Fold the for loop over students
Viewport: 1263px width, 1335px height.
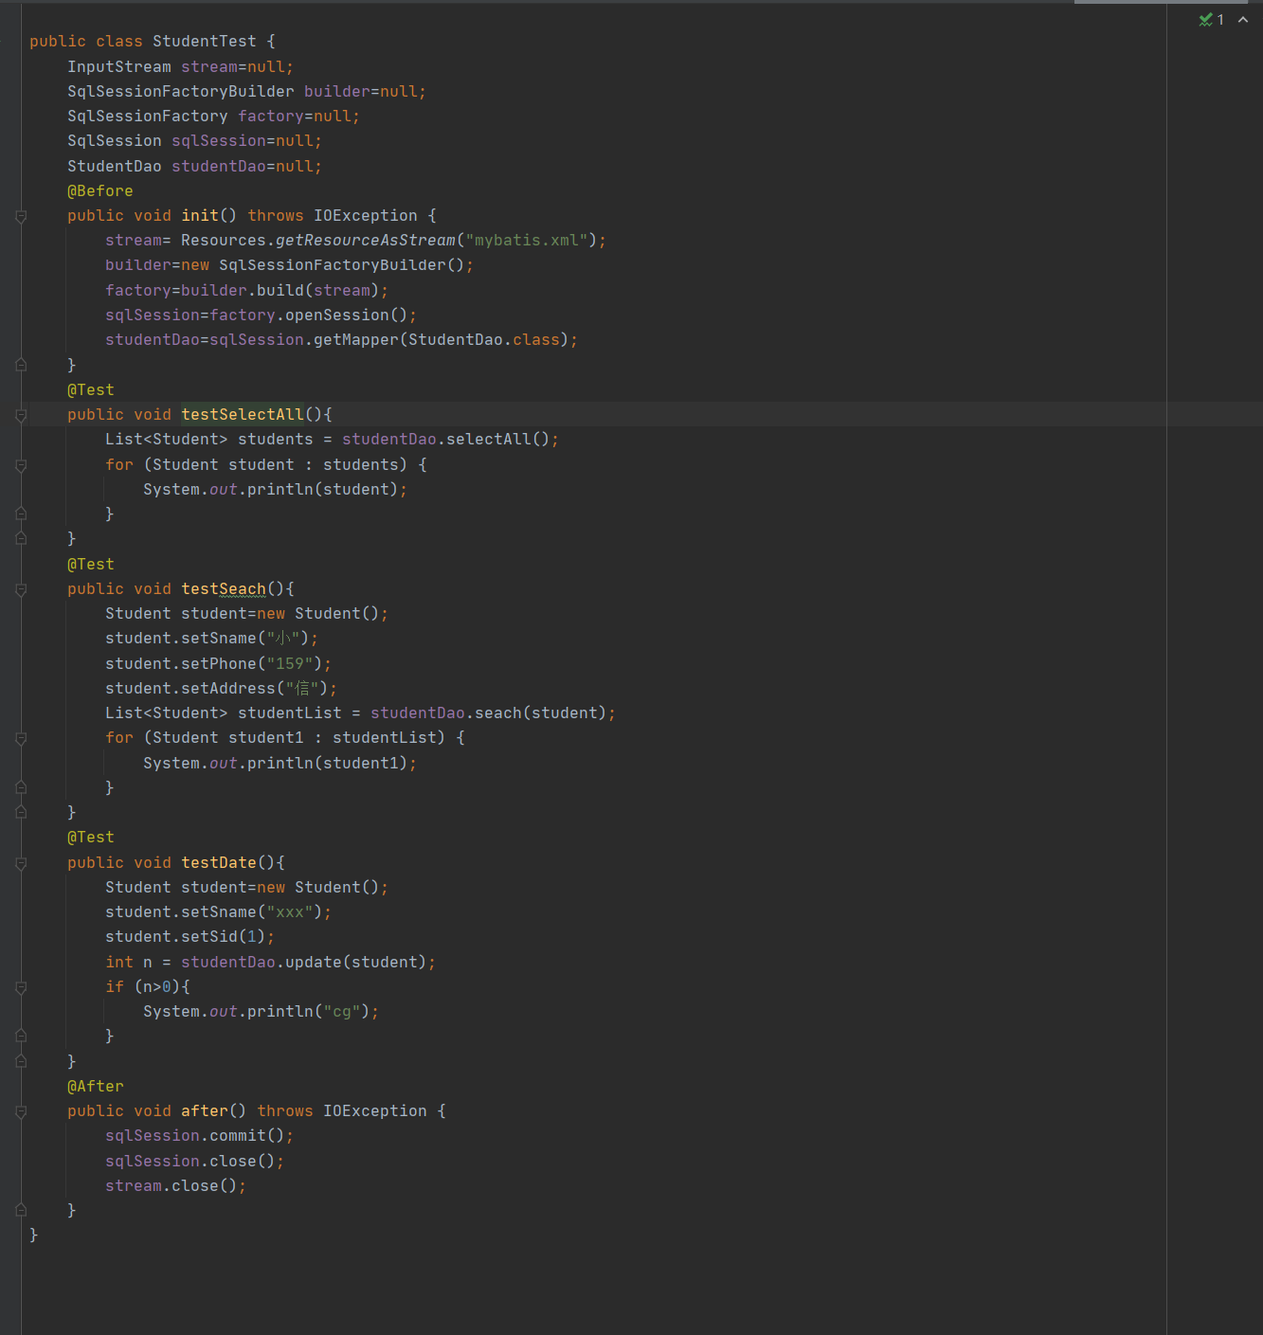(21, 466)
